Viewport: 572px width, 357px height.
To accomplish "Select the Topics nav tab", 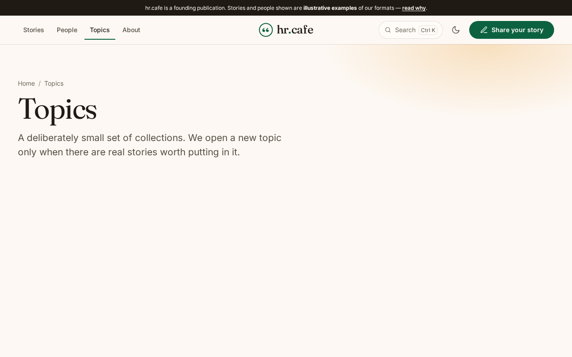I will (x=100, y=30).
